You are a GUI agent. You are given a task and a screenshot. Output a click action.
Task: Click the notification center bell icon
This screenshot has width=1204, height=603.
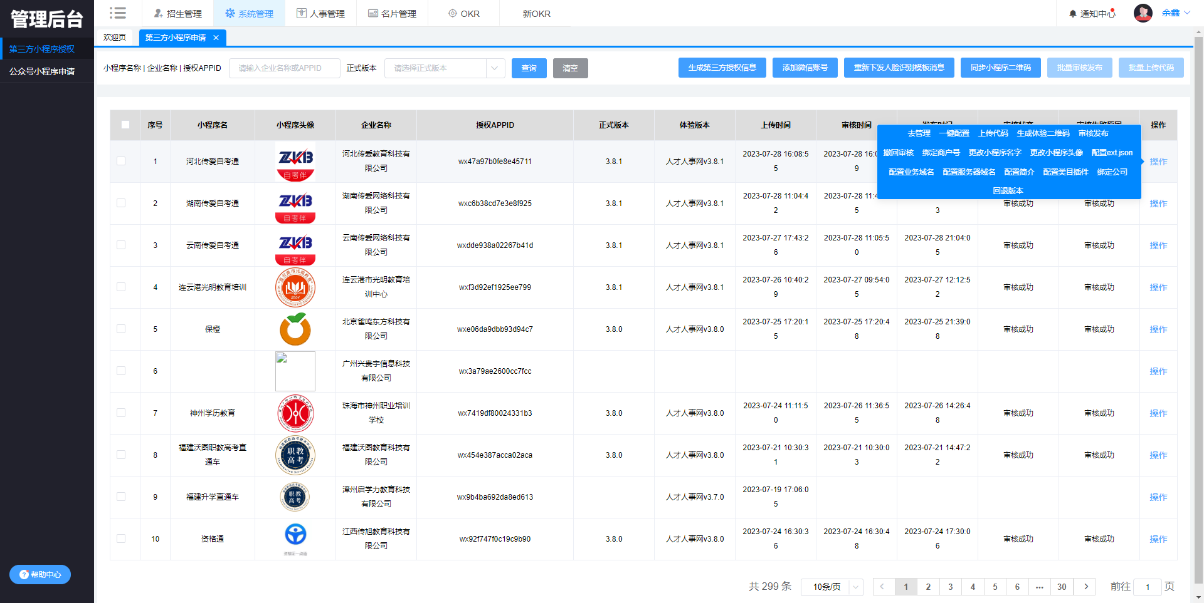1073,14
